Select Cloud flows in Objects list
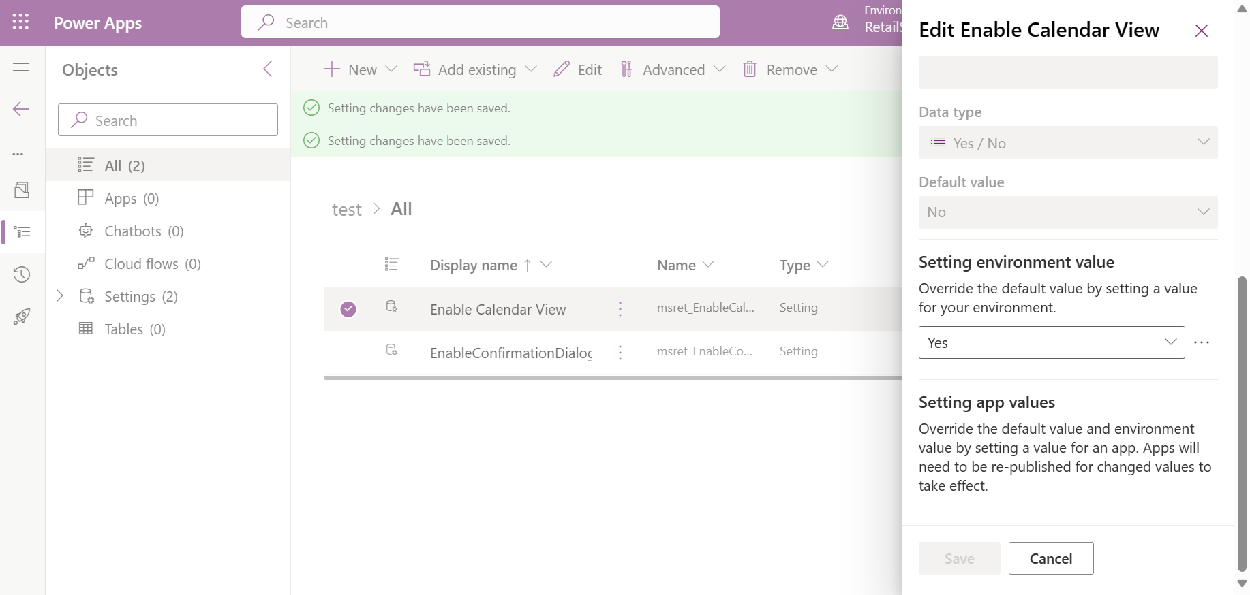Image resolution: width=1250 pixels, height=595 pixels. 153,263
